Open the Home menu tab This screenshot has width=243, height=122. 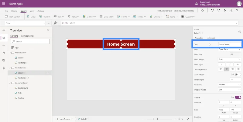click(x=14, y=11)
